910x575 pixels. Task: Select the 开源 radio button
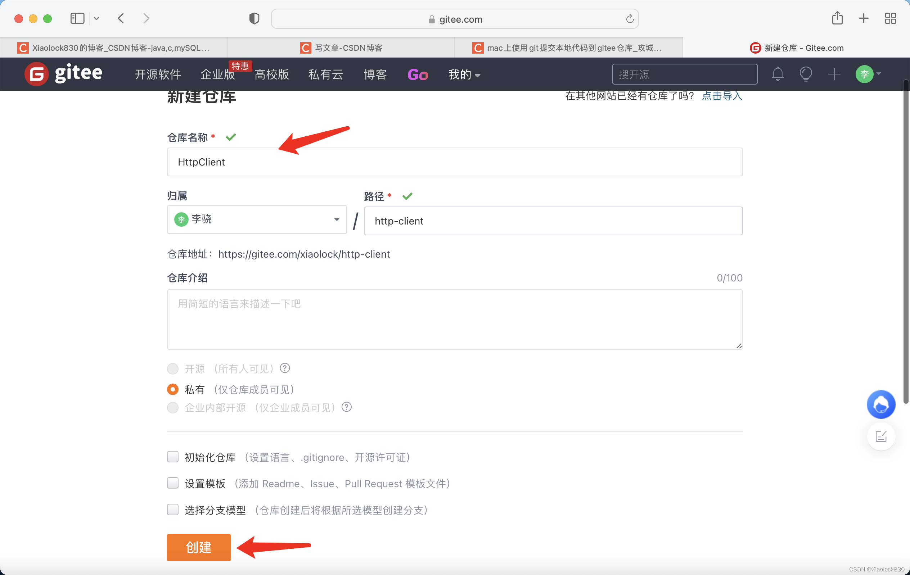[173, 368]
